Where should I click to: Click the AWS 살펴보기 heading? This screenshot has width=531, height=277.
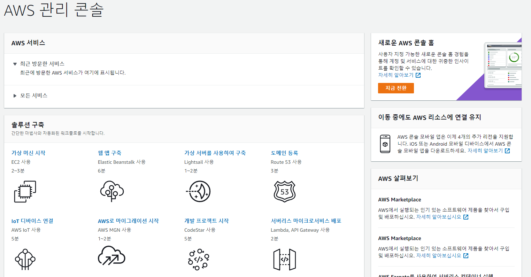pos(398,178)
